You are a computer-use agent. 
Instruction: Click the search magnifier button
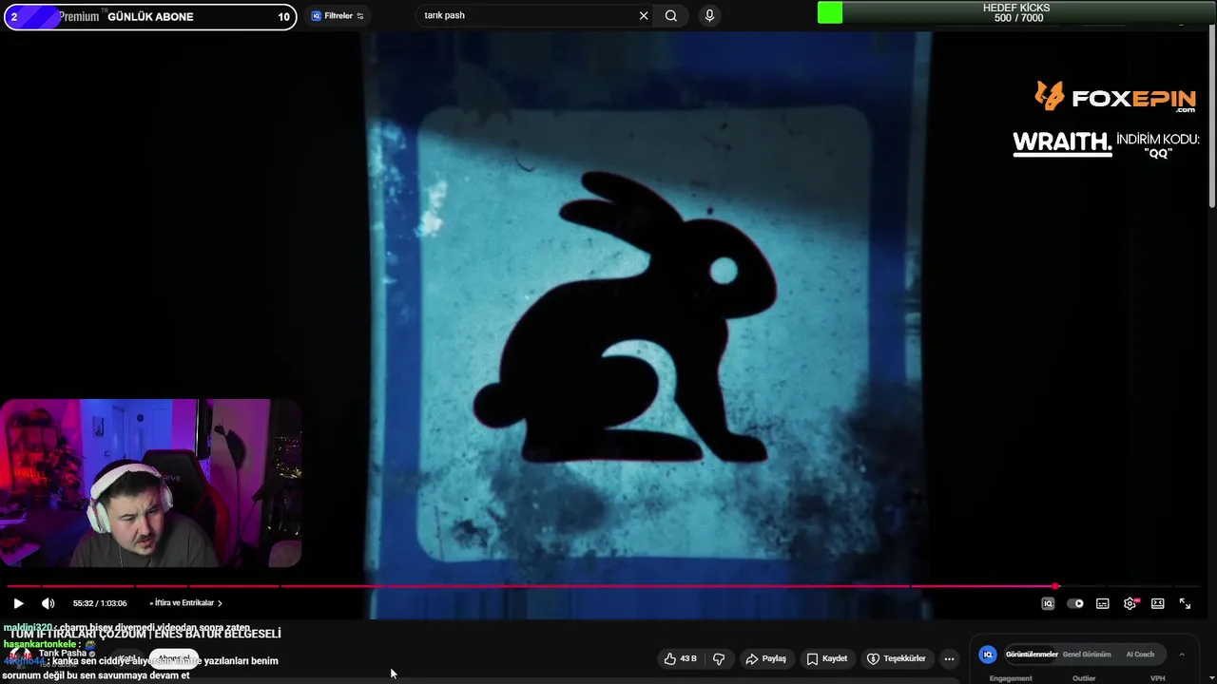pos(671,15)
